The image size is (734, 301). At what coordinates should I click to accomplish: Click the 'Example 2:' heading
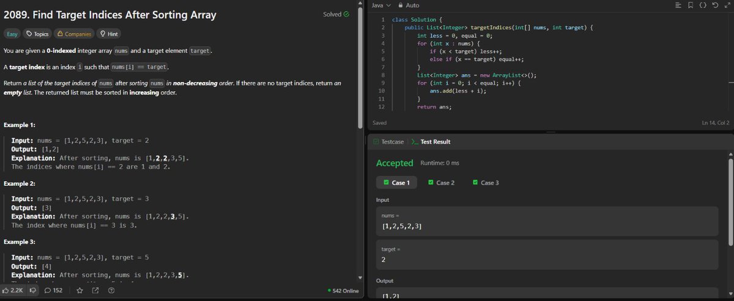click(20, 184)
